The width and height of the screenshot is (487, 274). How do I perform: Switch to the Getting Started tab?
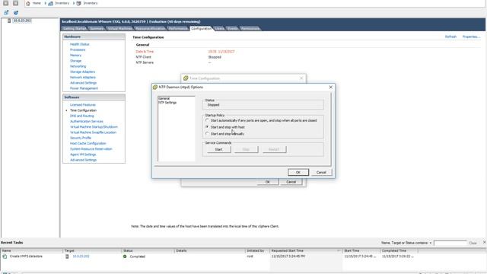75,29
